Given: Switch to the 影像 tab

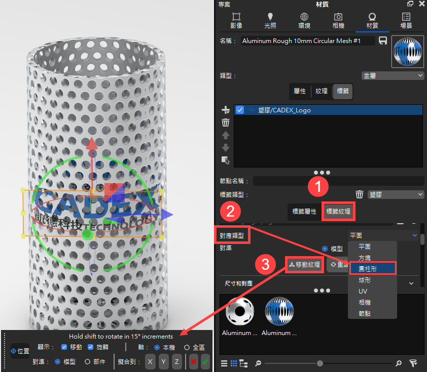Looking at the screenshot, I should (236, 21).
